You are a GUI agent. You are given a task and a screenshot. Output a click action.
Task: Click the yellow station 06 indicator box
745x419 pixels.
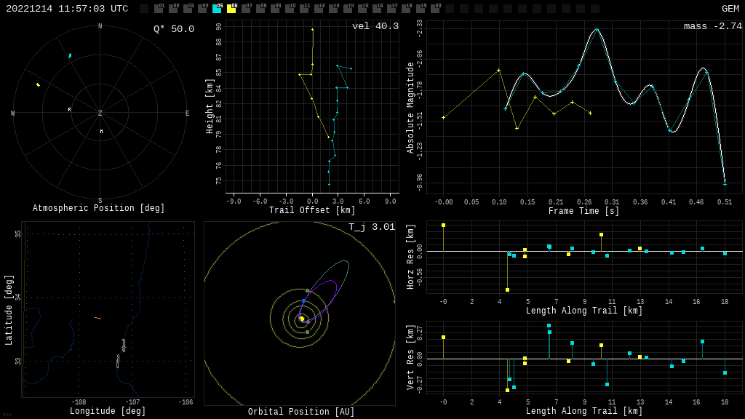pos(231,9)
